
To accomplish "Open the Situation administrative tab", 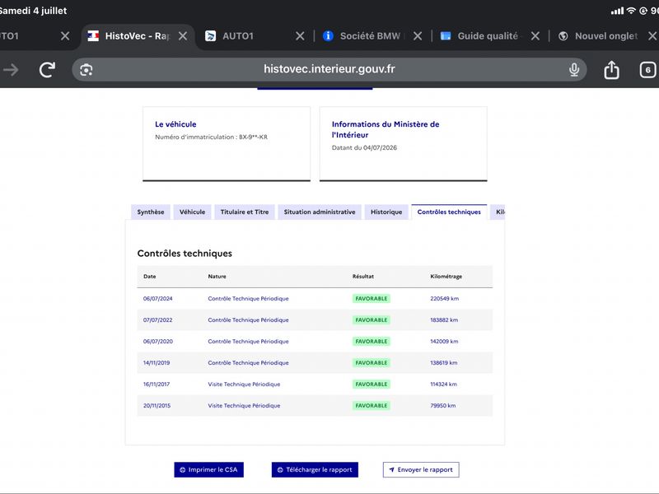I will tap(320, 212).
